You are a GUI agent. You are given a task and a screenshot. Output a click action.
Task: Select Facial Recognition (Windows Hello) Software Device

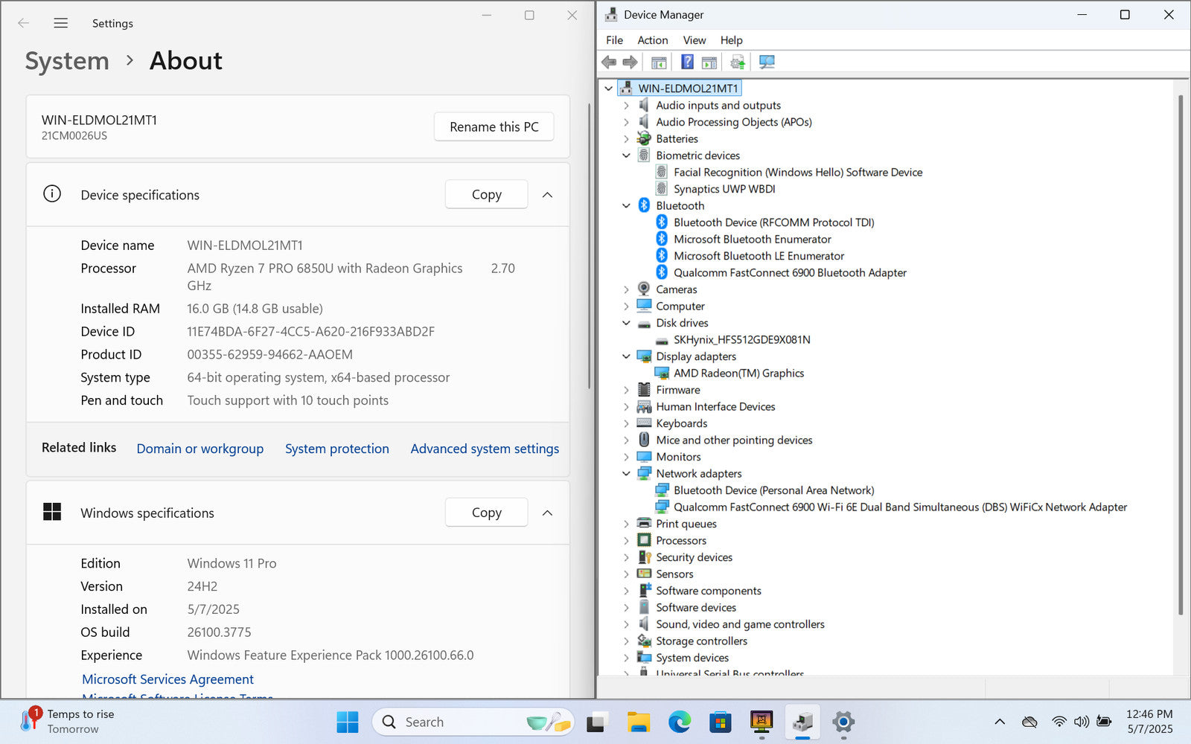(798, 173)
